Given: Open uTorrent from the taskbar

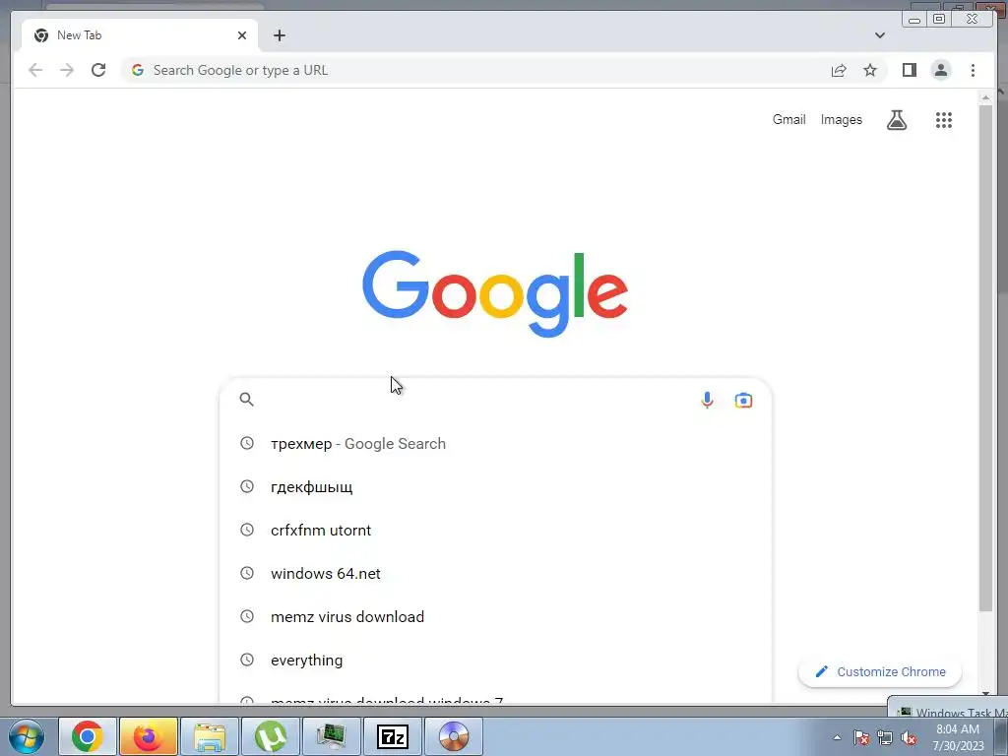Looking at the screenshot, I should coord(271,736).
